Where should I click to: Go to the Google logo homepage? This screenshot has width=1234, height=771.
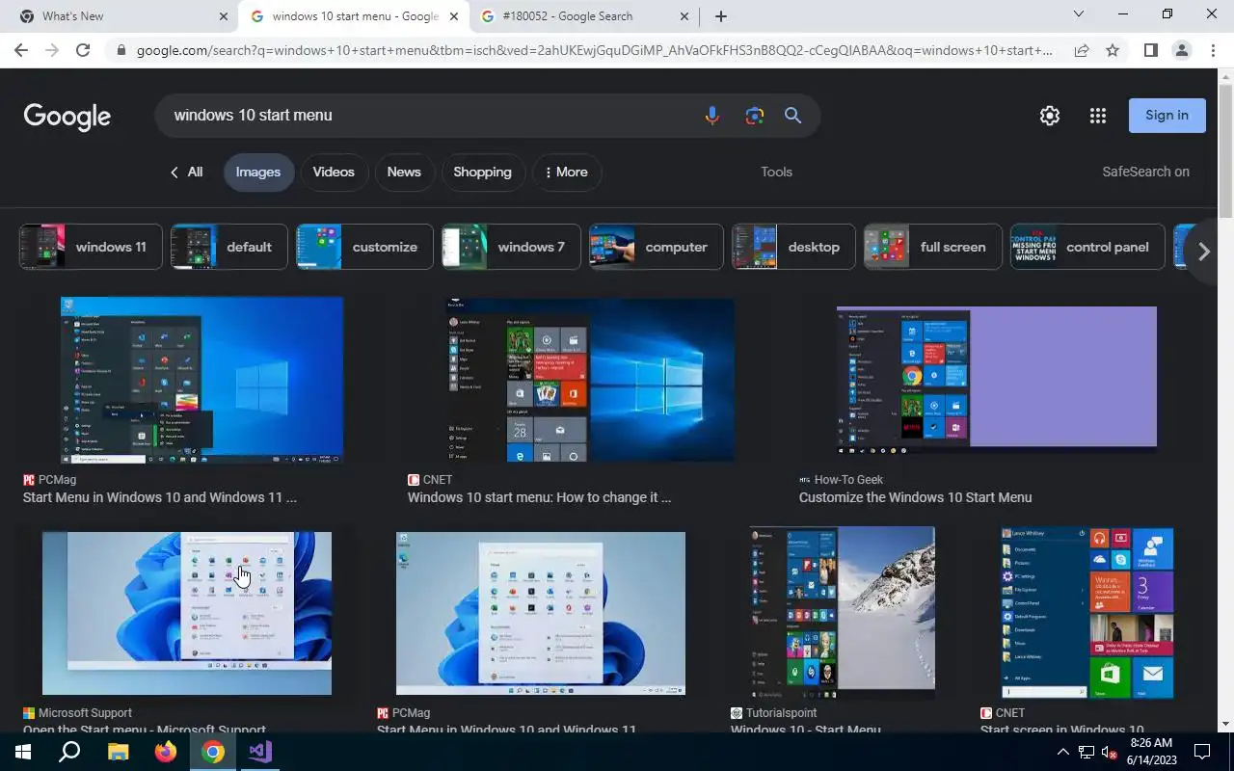pyautogui.click(x=67, y=117)
